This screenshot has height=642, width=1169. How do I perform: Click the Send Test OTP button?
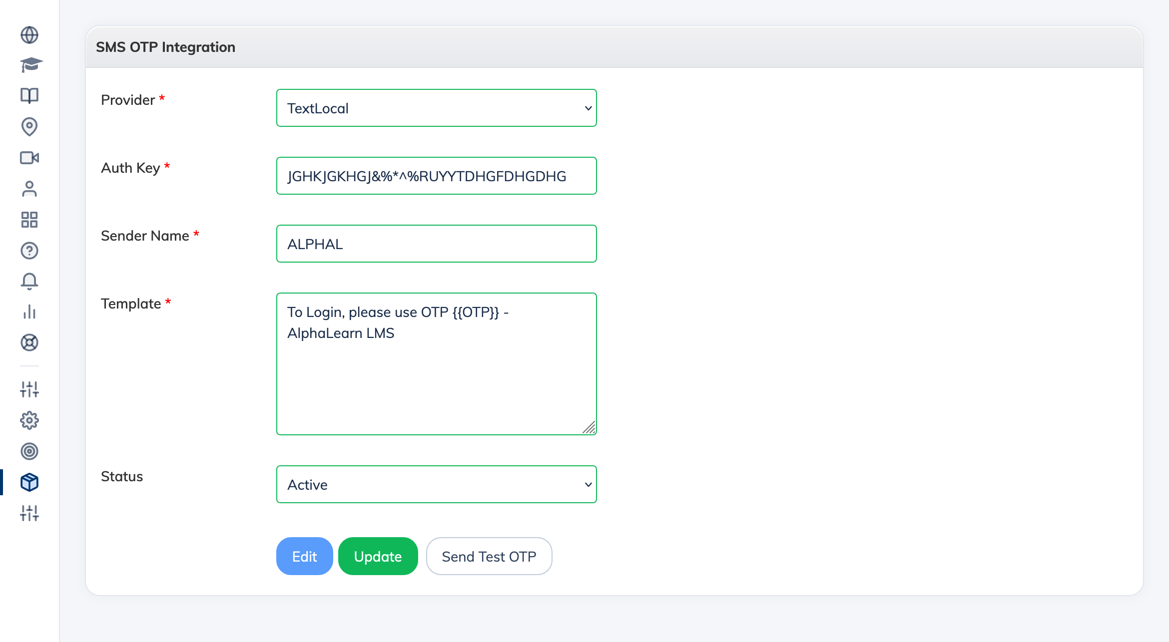tap(489, 556)
